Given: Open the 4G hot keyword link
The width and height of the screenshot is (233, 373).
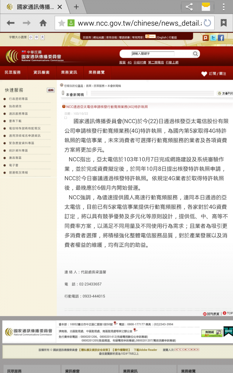Looking at the screenshot, I should coord(129,62).
